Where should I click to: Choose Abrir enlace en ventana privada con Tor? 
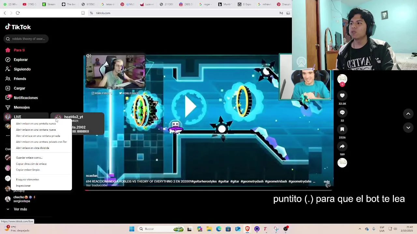click(x=41, y=142)
